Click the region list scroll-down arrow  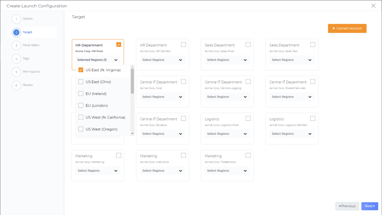click(x=132, y=133)
